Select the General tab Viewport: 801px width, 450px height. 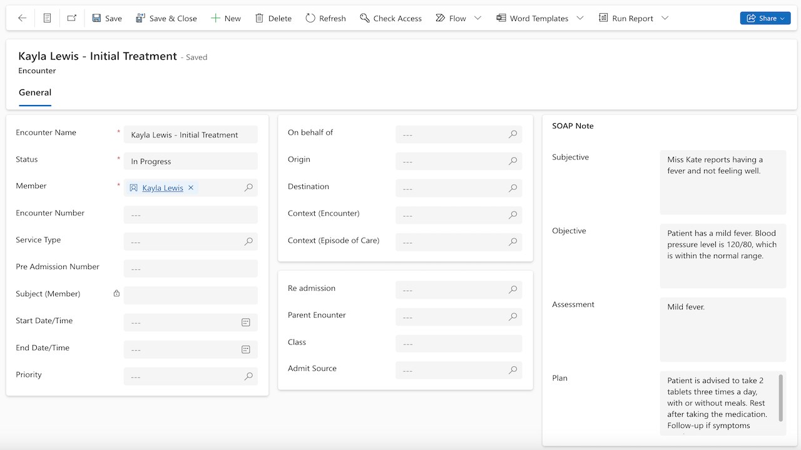coord(35,92)
